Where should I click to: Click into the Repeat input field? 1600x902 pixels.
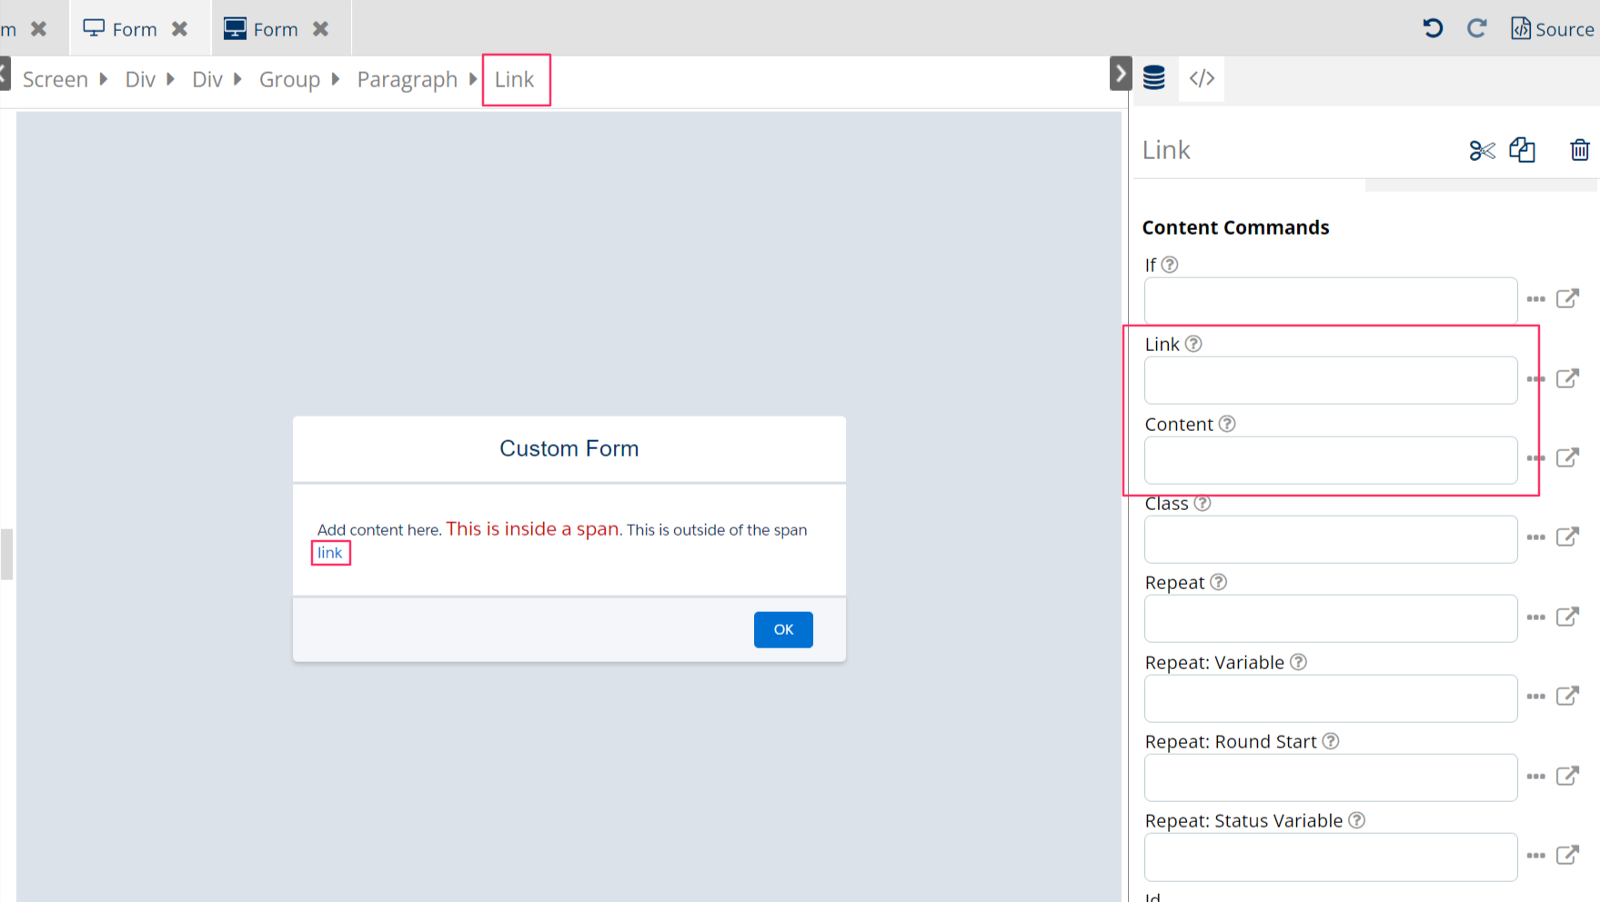[x=1330, y=618]
